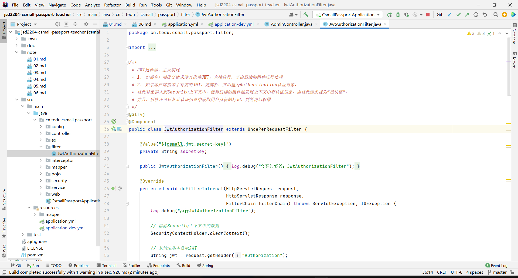Go to next highlighted error arrow
The height and width of the screenshot is (278, 518).
(507, 33)
